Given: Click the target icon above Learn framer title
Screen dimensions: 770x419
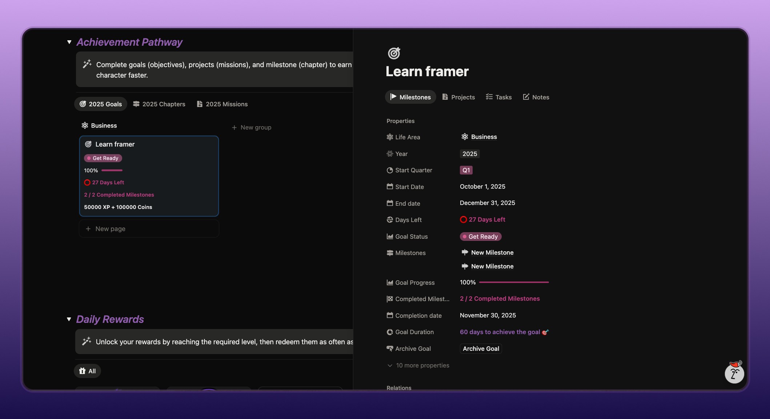Looking at the screenshot, I should click(x=394, y=53).
